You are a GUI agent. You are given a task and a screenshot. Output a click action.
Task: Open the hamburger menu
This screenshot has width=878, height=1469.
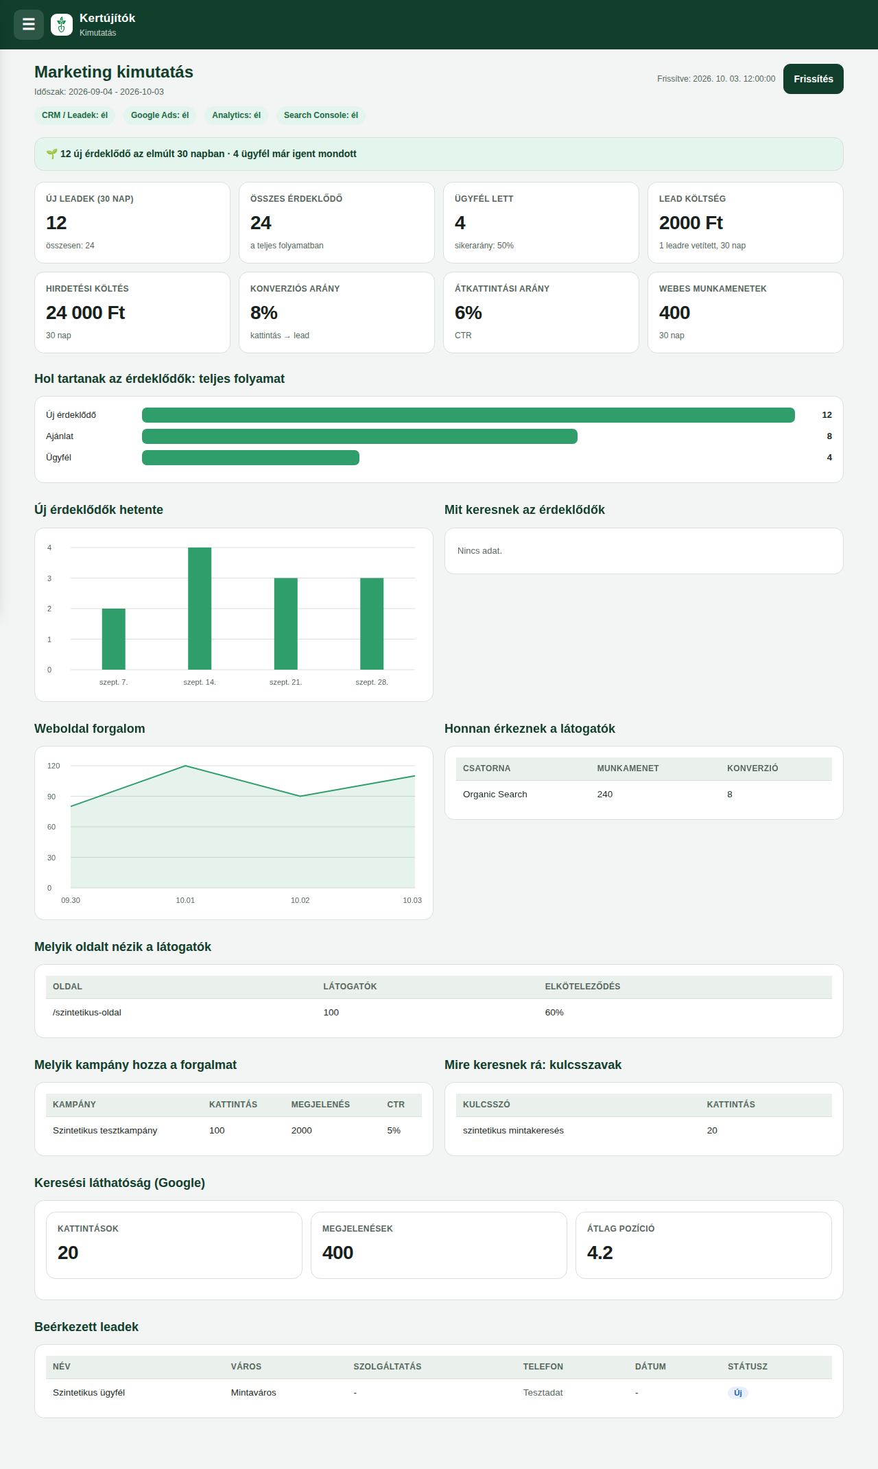pyautogui.click(x=29, y=25)
